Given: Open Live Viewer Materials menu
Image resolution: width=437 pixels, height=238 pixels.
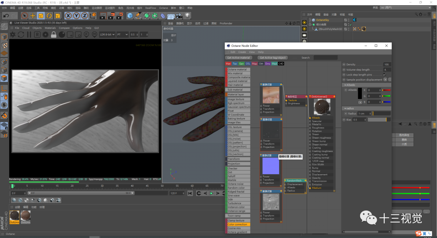Looking at the screenshot, I should tap(50, 28).
